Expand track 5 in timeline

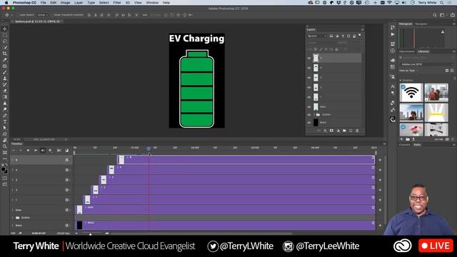(13, 160)
